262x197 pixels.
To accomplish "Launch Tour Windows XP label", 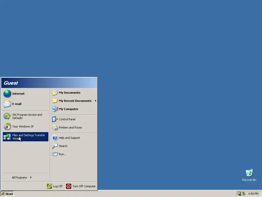I will [23, 126].
